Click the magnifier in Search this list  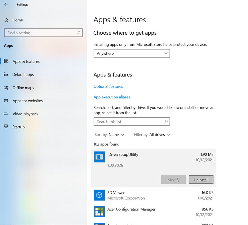point(166,122)
